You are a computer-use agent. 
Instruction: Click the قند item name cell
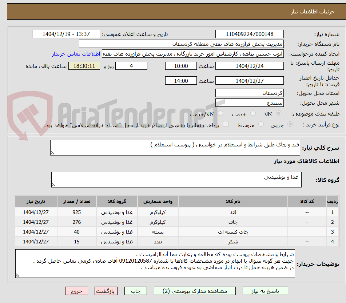point(233,212)
